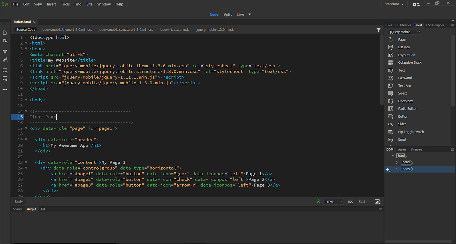456x244 pixels.
Task: Open the output panel options menu
Action: click(x=380, y=209)
